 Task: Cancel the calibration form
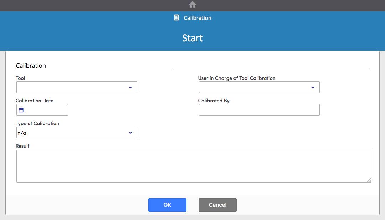(217, 205)
